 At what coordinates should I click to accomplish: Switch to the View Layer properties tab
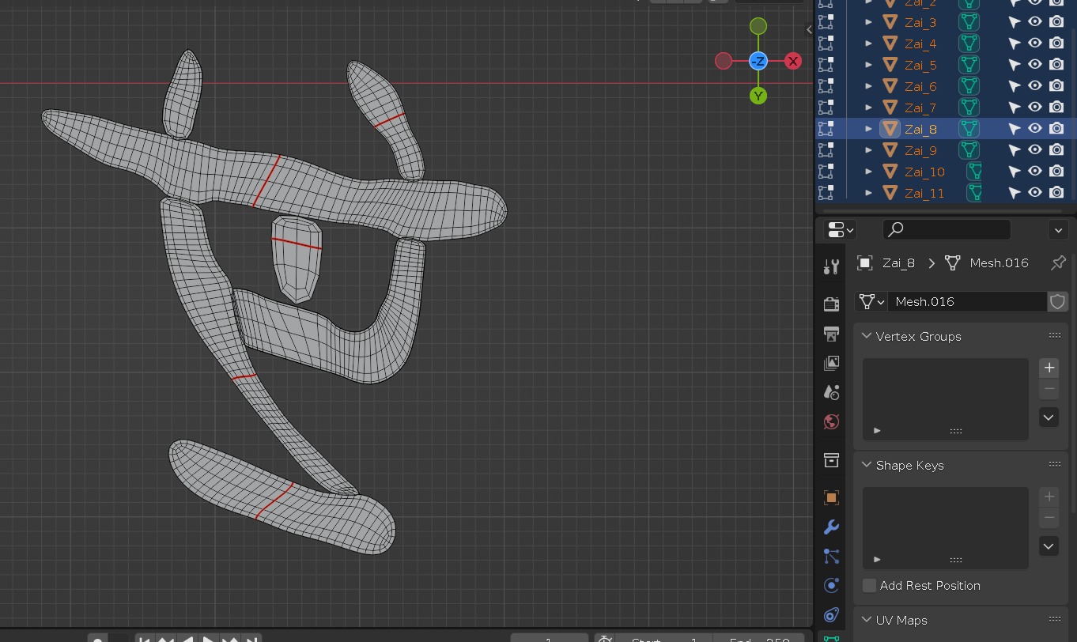tap(831, 363)
